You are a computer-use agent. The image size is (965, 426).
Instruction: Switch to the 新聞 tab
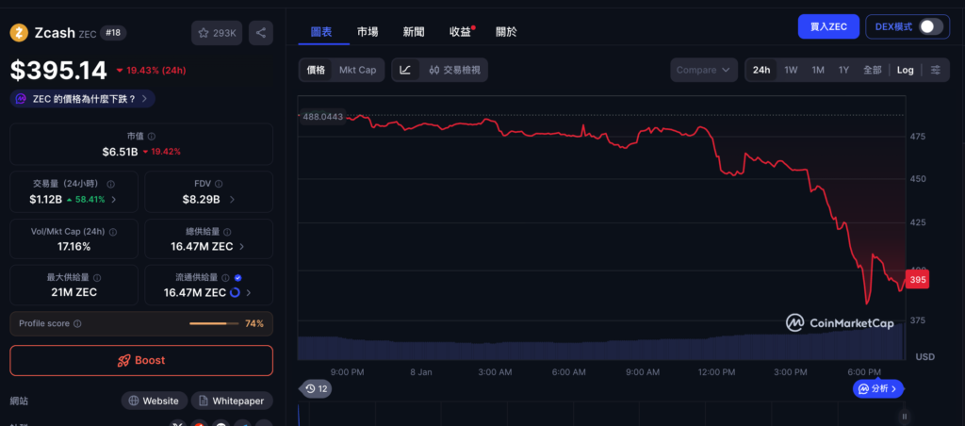coord(413,31)
